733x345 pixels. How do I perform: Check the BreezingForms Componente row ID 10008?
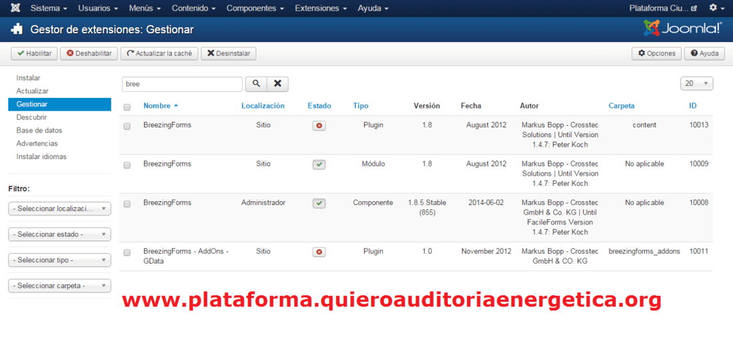click(x=127, y=204)
